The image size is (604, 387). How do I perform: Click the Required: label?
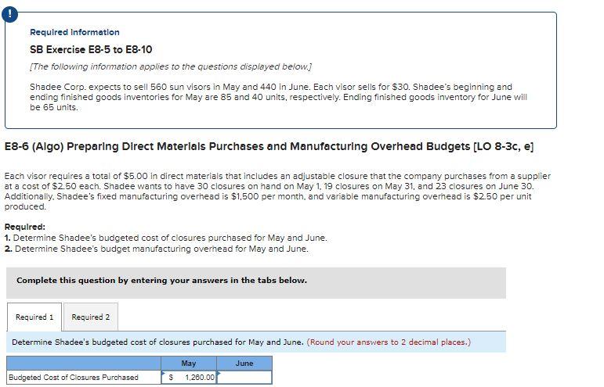point(24,227)
